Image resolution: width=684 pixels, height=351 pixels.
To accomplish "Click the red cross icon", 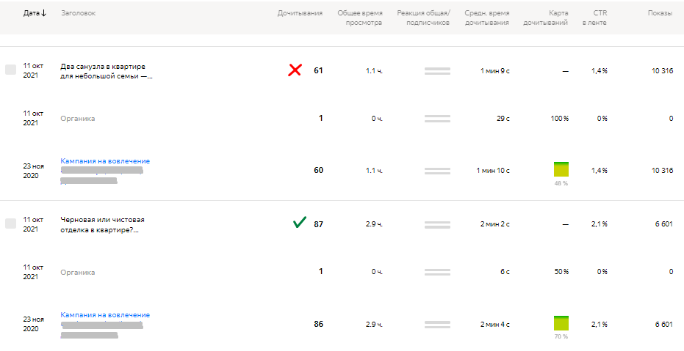I will [295, 70].
